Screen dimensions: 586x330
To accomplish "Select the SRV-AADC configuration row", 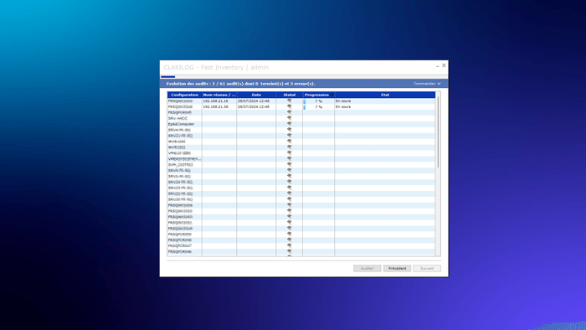I will click(301, 118).
